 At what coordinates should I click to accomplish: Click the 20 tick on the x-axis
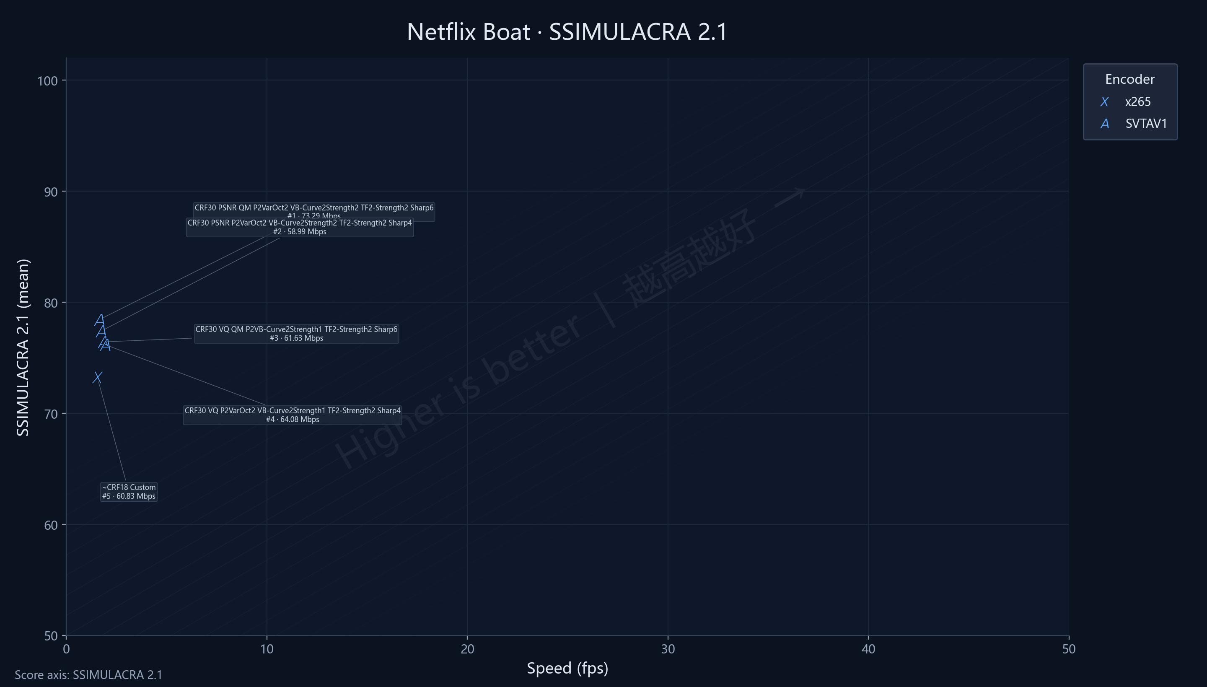coord(467,649)
